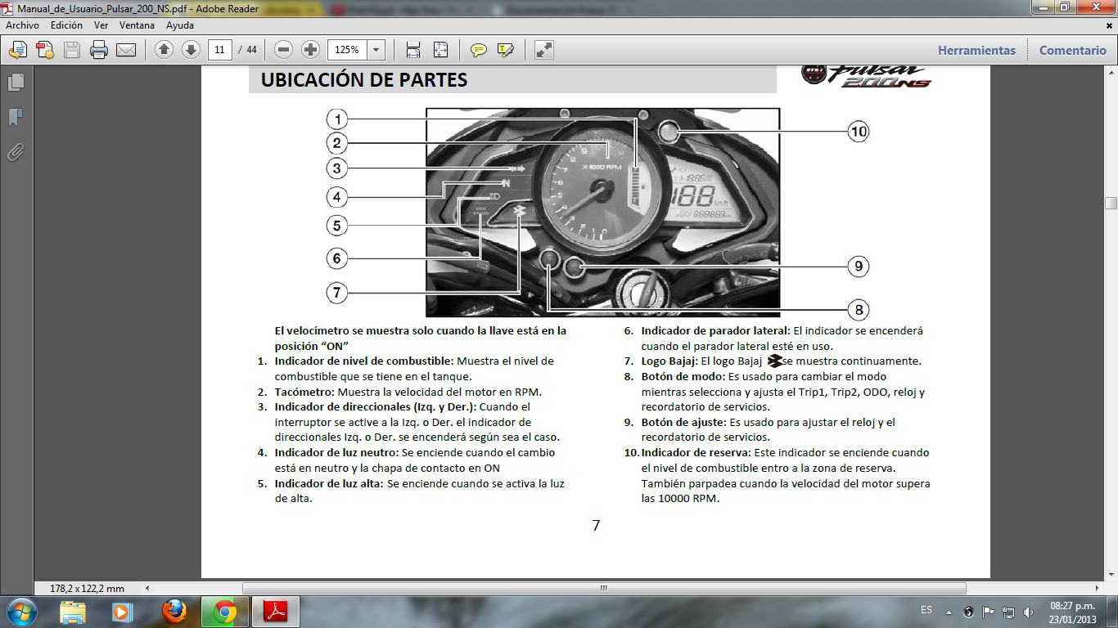The image size is (1118, 628).
Task: Add a sticky note comment
Action: click(479, 50)
